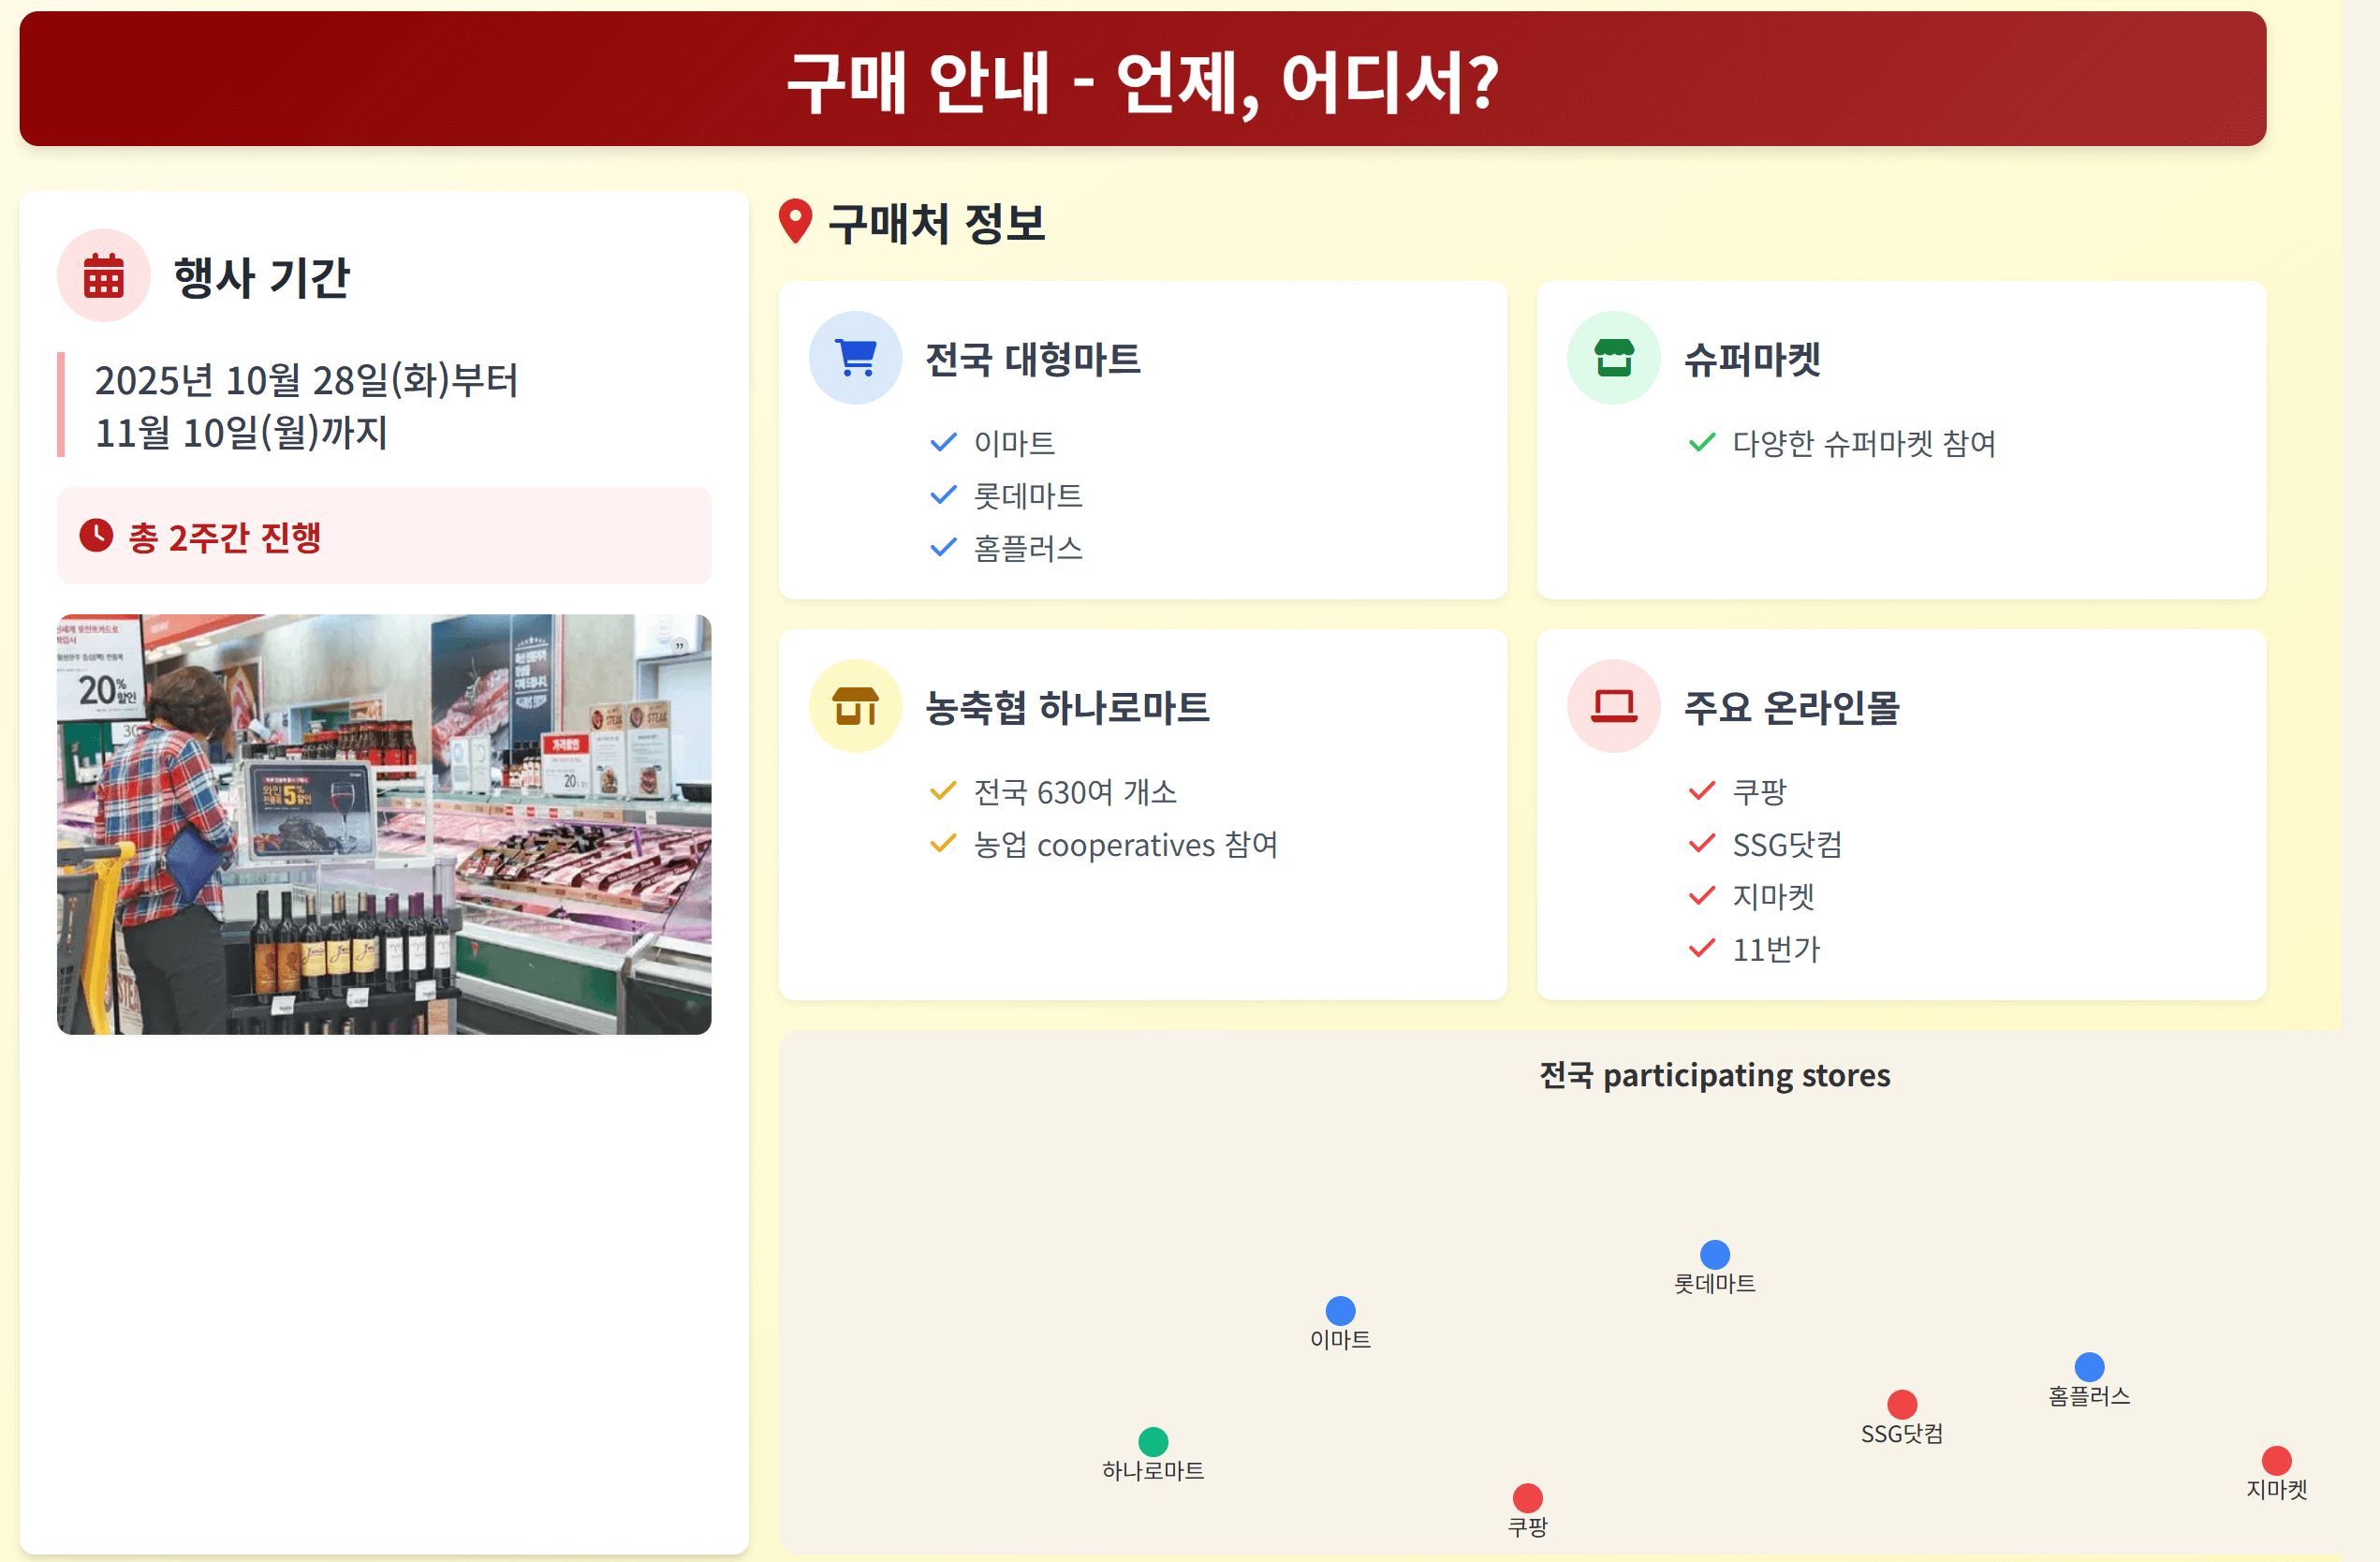This screenshot has height=1562, width=2380.
Task: Toggle the checkmark beside 쿠팡 in 온라인몰
Action: coord(1701,791)
